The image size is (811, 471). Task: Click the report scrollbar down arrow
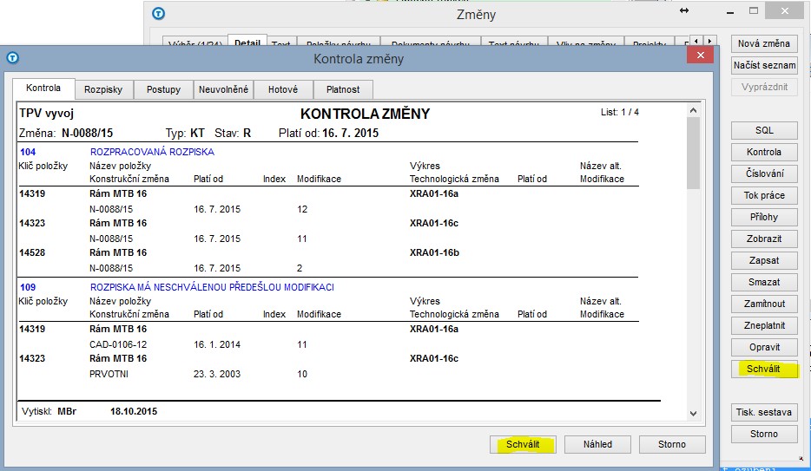coord(692,415)
